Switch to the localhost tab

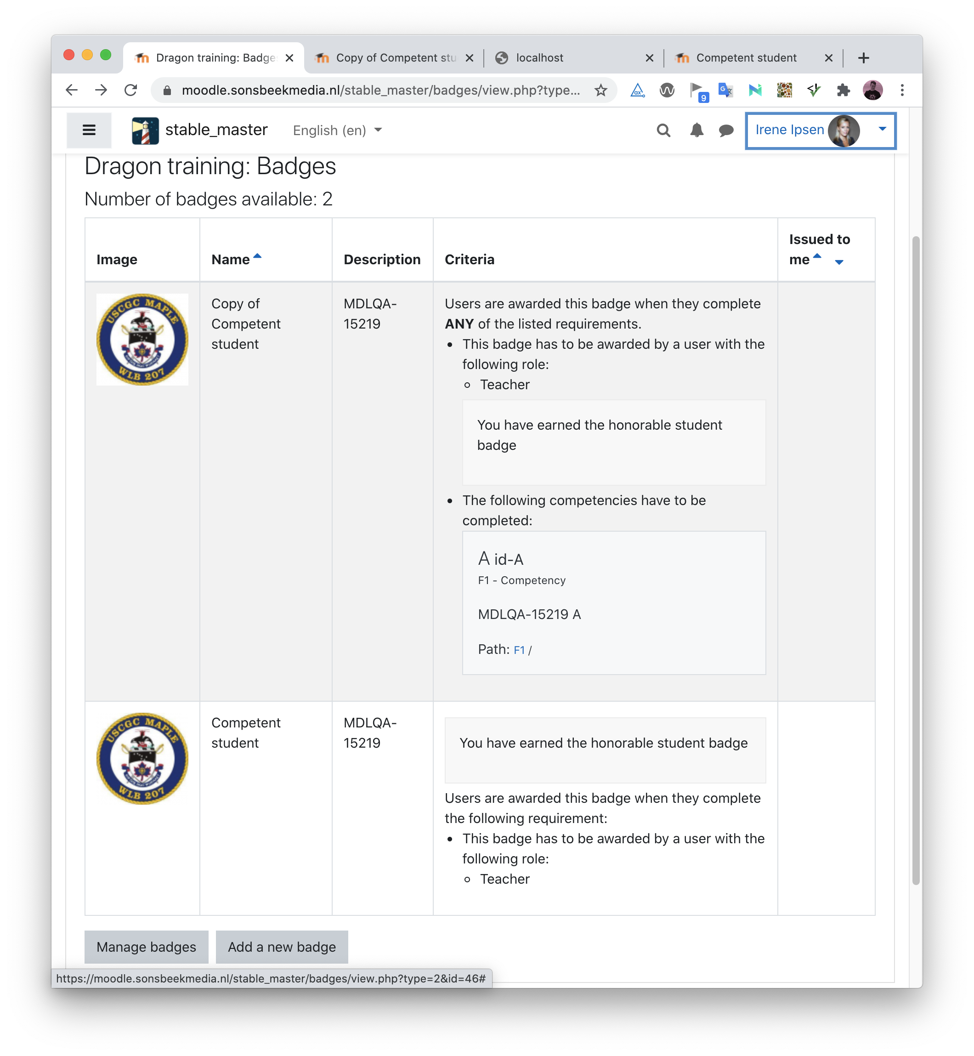573,58
